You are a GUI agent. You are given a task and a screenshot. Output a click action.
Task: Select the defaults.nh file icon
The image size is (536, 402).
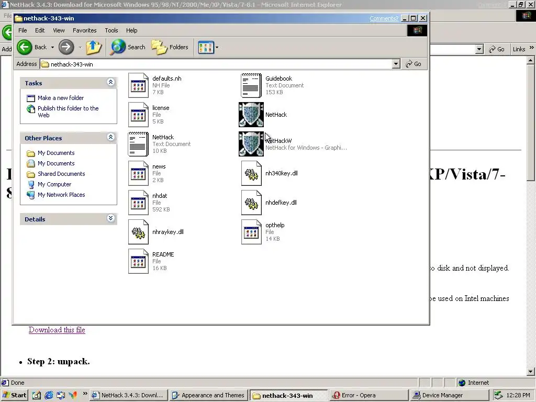click(138, 85)
